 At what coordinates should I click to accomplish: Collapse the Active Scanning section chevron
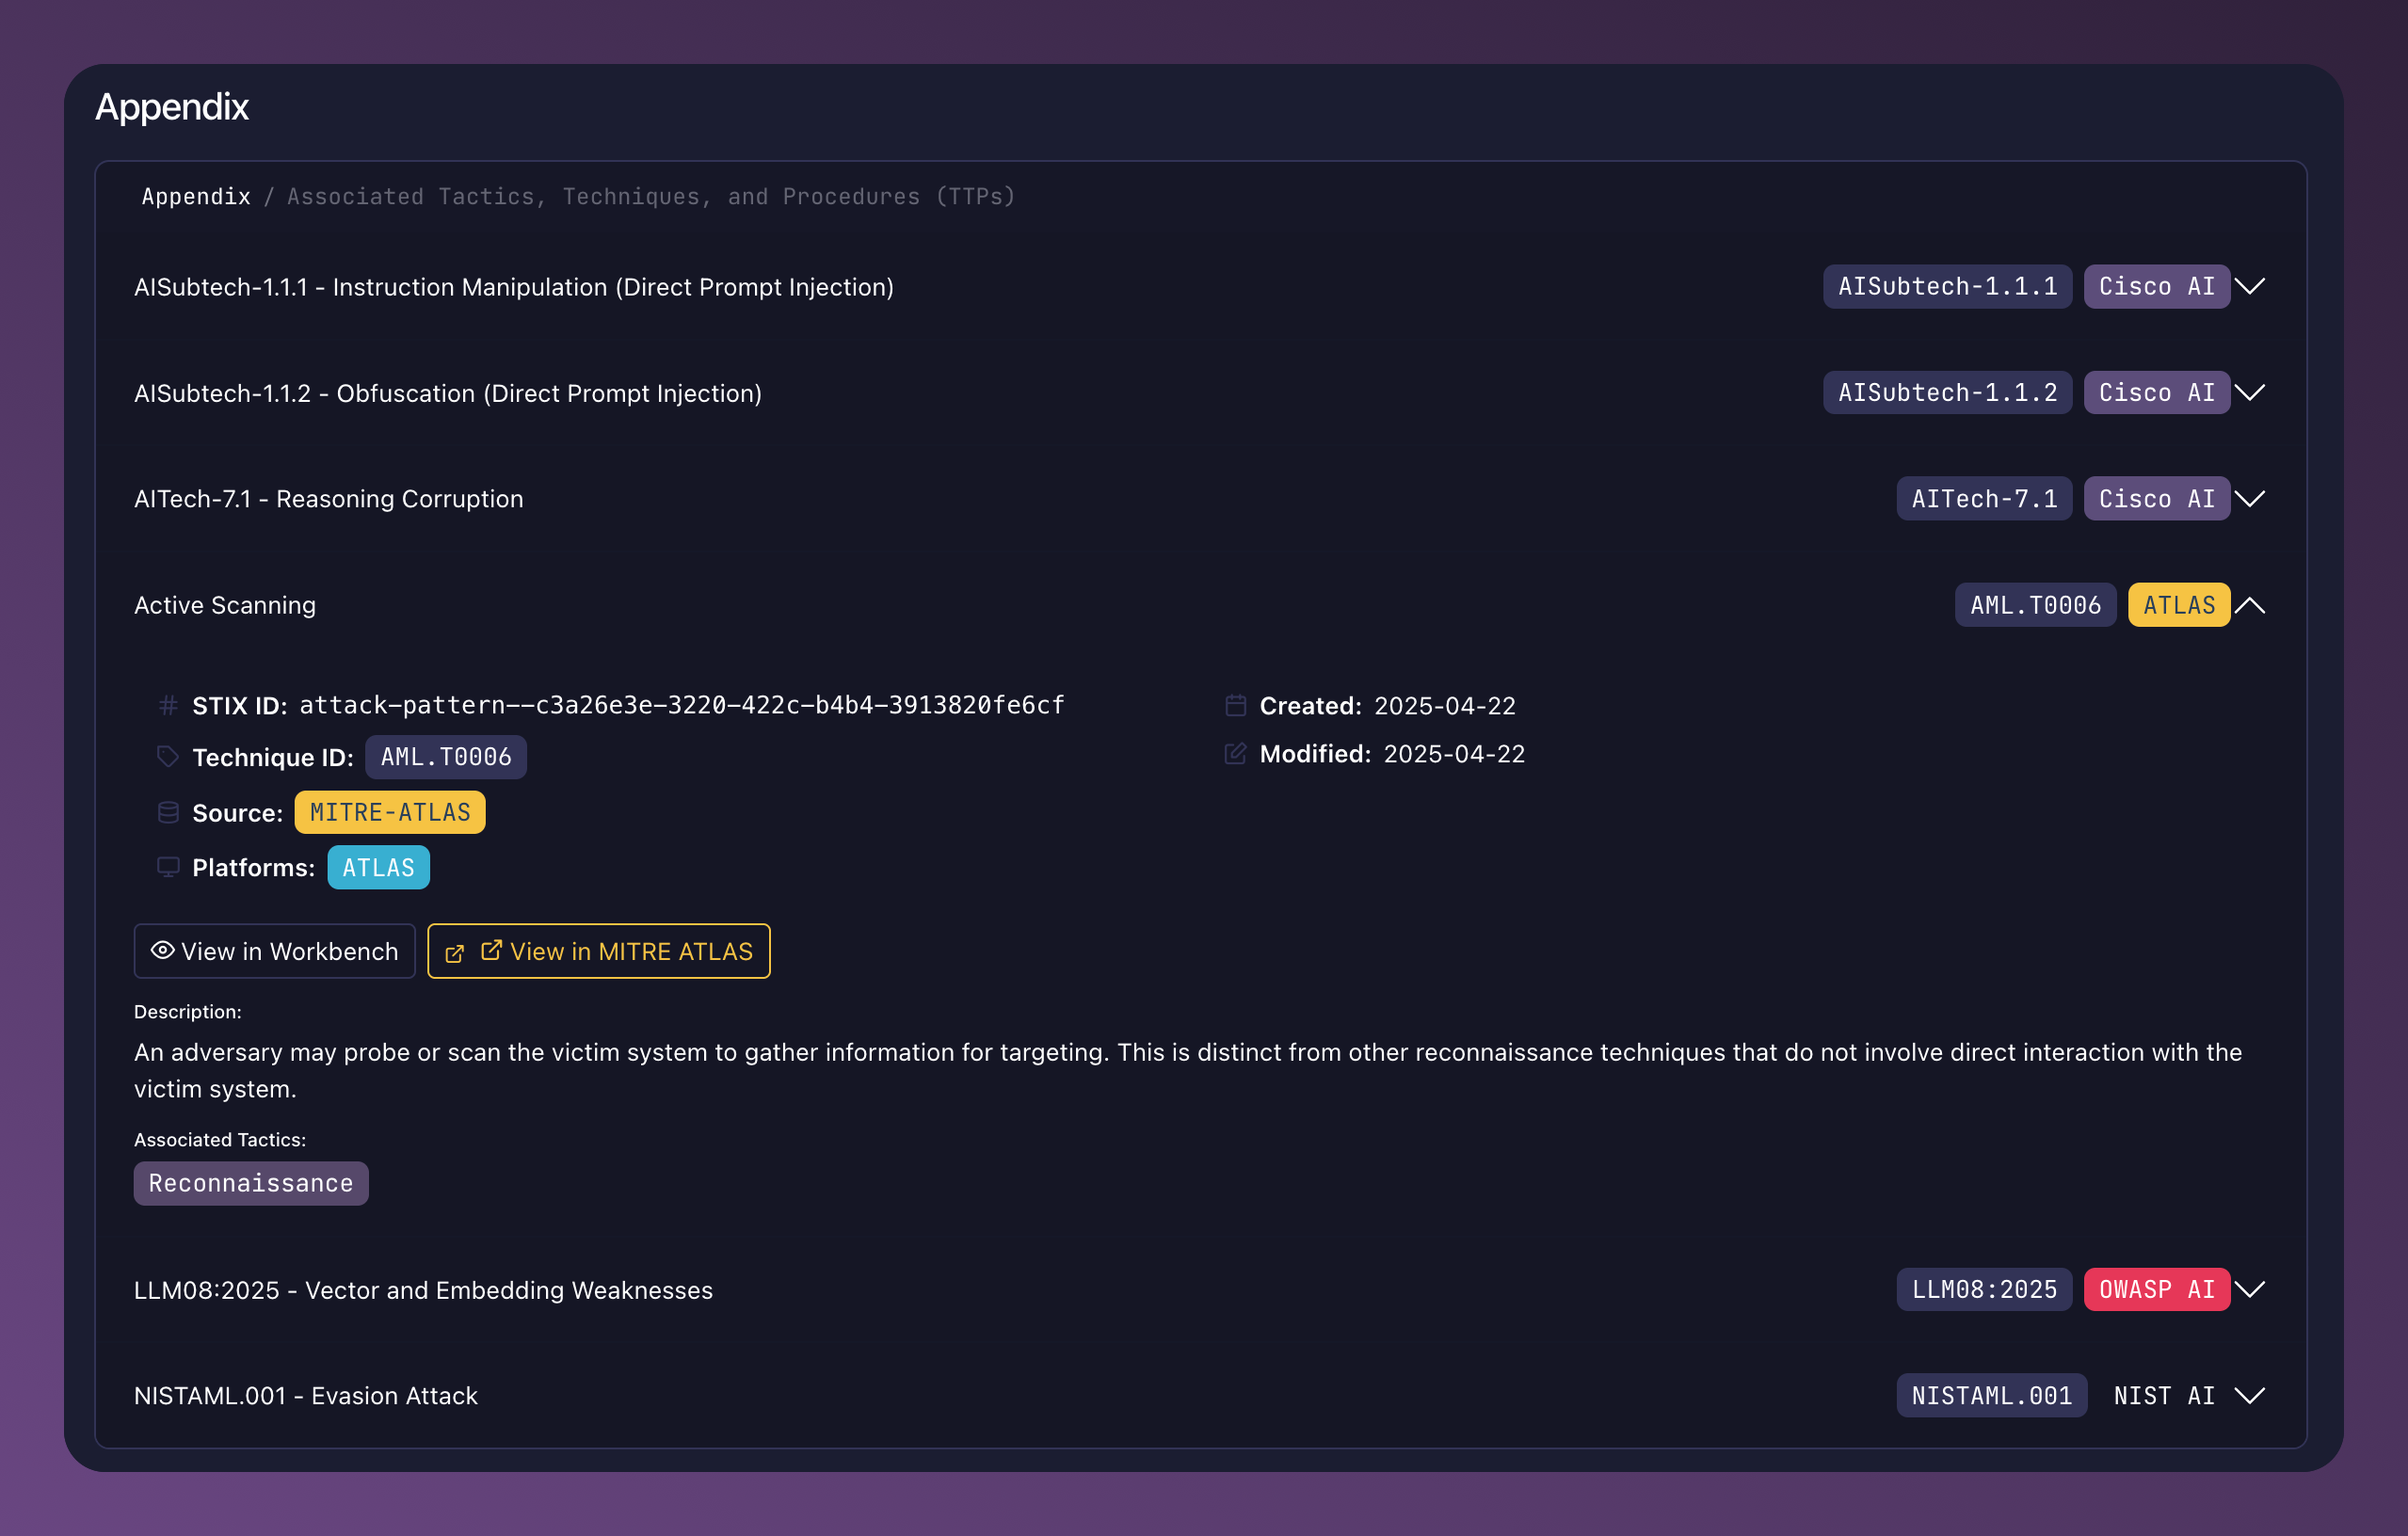pos(2250,605)
